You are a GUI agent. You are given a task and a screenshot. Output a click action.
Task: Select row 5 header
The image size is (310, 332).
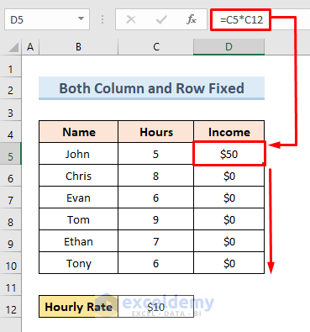[11, 154]
